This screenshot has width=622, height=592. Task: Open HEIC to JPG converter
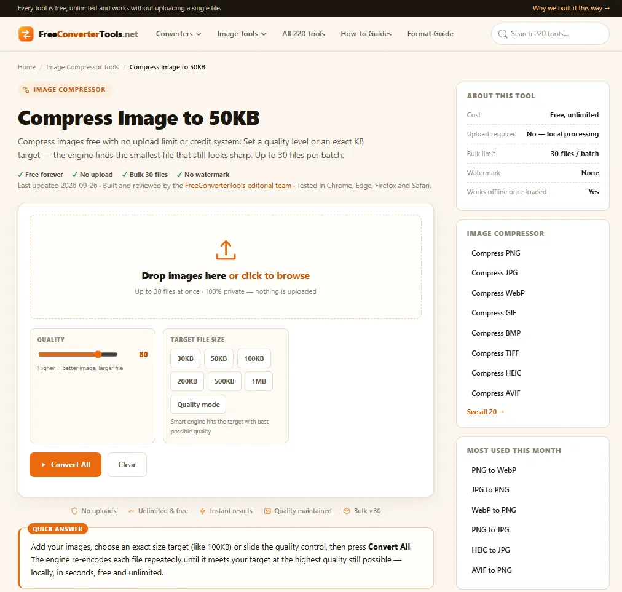click(x=490, y=550)
